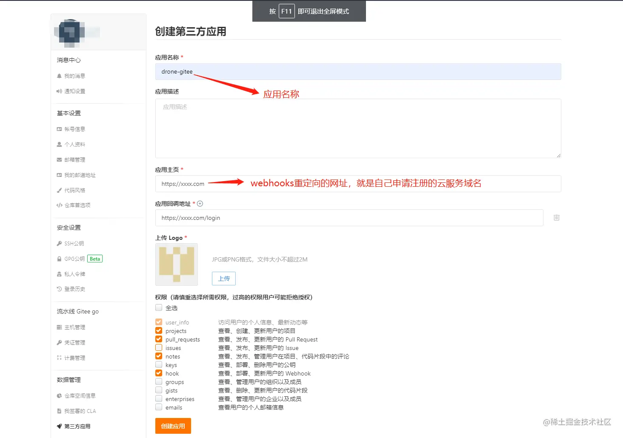The image size is (623, 438).
Task: Click the green Beta badge
Action: 95,259
